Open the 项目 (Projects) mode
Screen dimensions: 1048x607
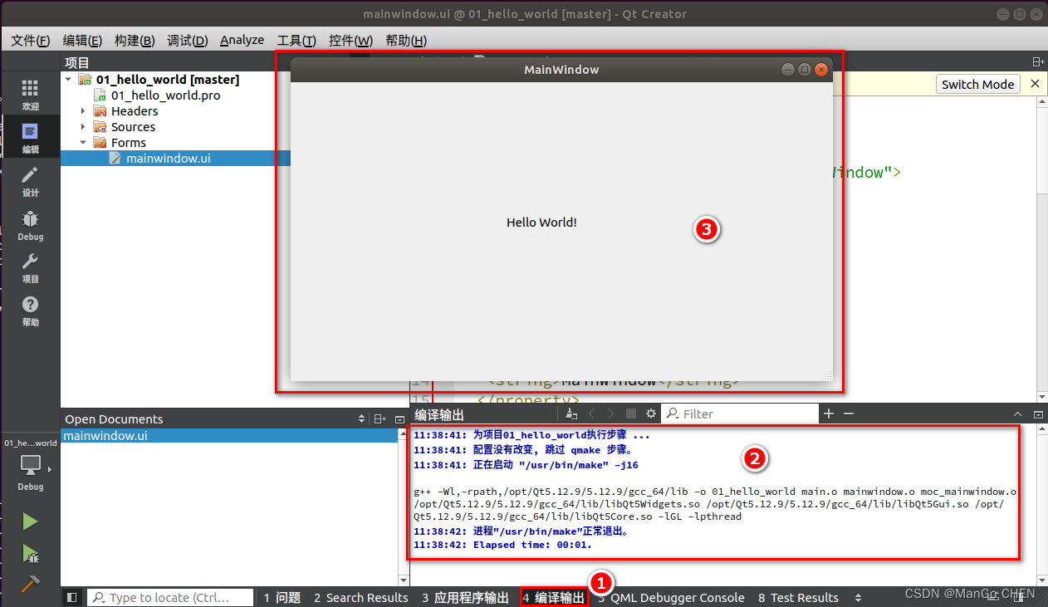click(30, 267)
